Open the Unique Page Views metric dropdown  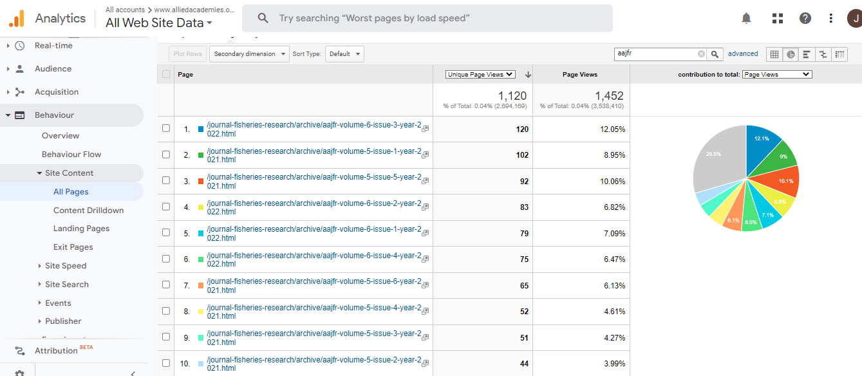tap(480, 75)
